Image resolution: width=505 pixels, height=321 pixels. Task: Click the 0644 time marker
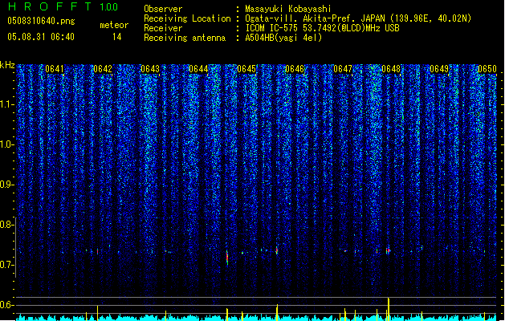pyautogui.click(x=198, y=69)
